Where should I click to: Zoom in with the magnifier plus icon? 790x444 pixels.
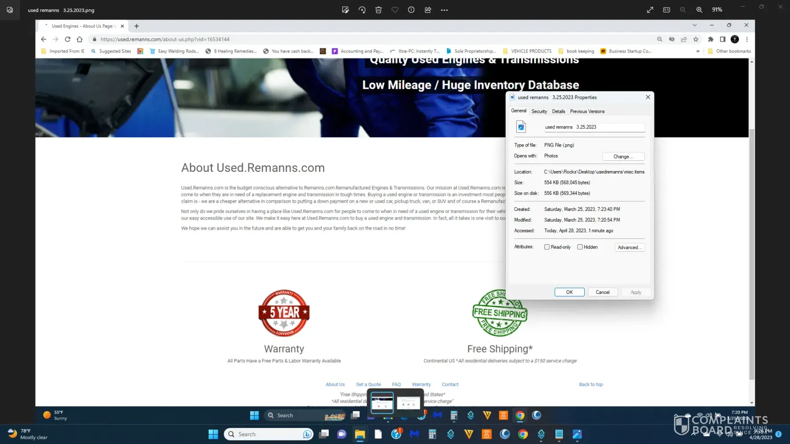click(x=699, y=10)
